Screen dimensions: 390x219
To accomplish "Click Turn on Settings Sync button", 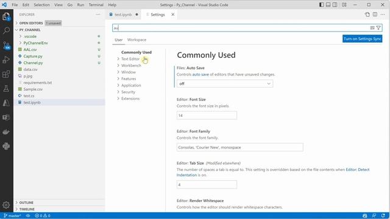I will coord(362,39).
